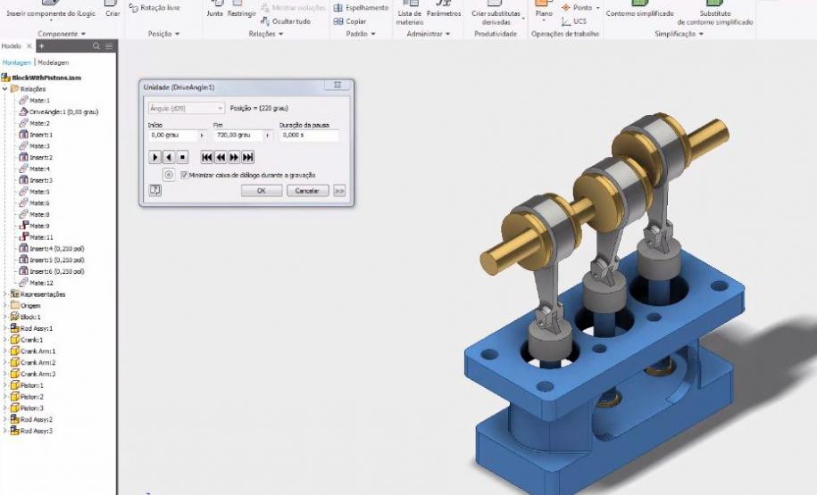The image size is (817, 495).
Task: Jump to the end of the drive range
Action: [248, 157]
